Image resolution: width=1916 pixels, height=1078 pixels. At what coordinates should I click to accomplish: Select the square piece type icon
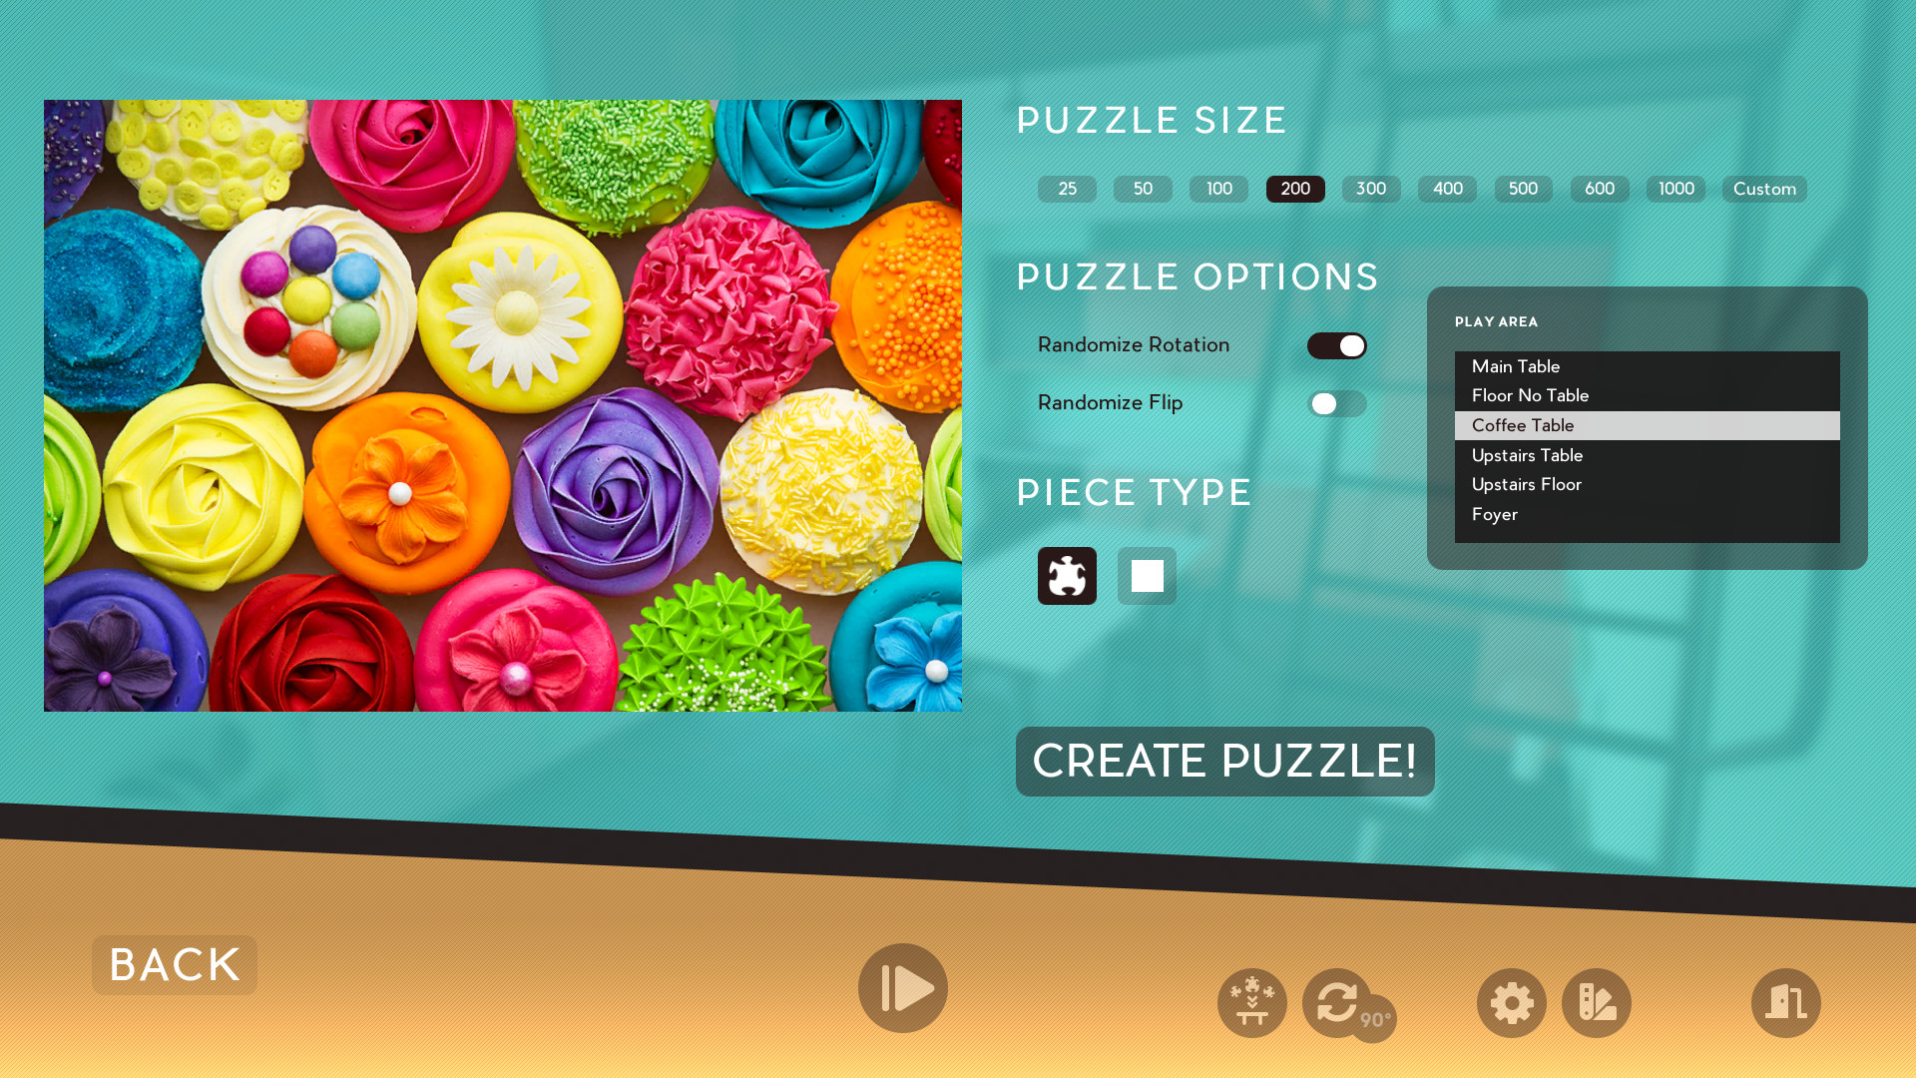point(1145,575)
